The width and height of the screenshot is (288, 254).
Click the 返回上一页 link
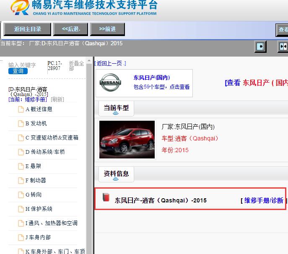[x=110, y=64]
